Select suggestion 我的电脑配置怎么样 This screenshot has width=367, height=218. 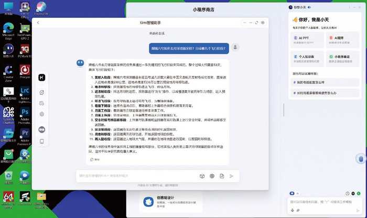(325, 82)
